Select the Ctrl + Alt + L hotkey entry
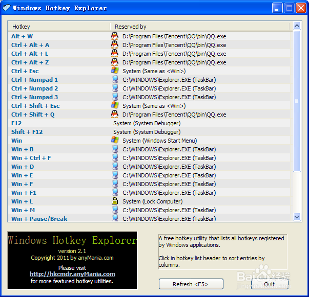 point(30,54)
